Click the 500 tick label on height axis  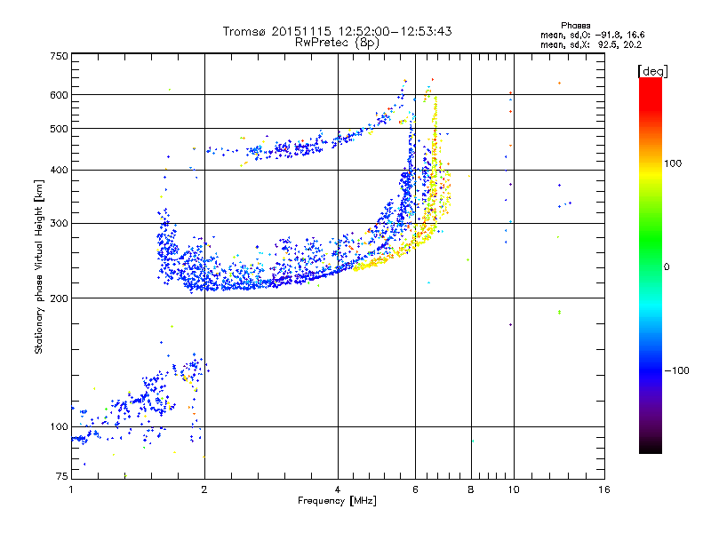click(59, 129)
